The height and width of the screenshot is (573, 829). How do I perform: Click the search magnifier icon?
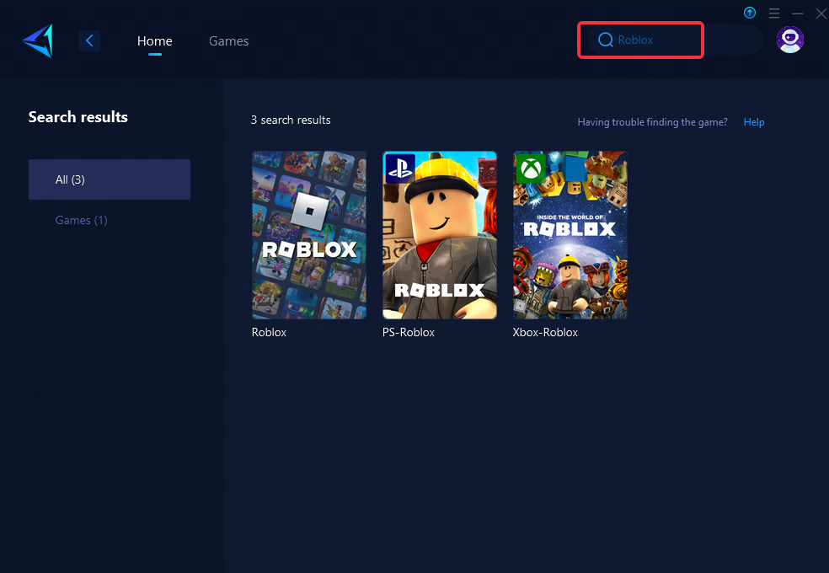coord(605,40)
